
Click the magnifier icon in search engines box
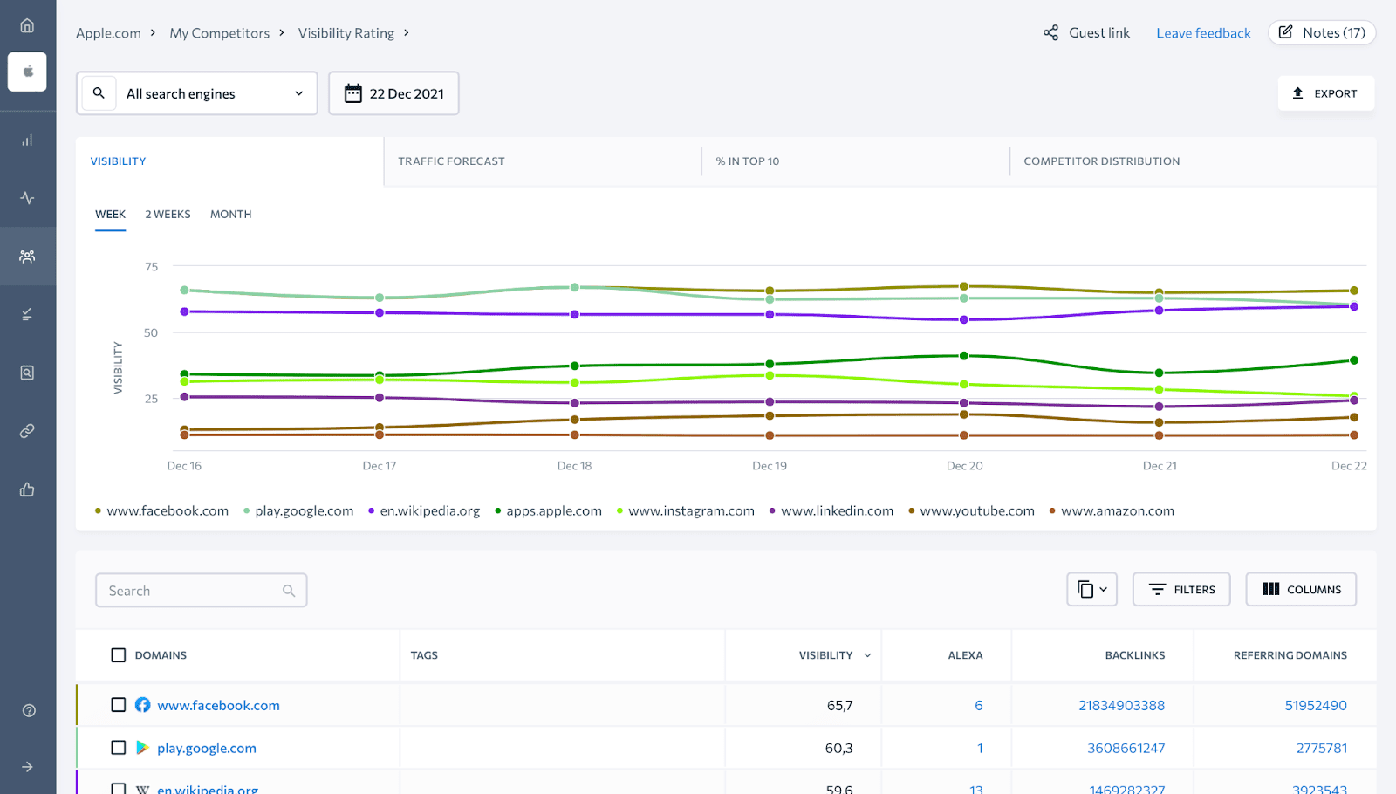tap(99, 92)
